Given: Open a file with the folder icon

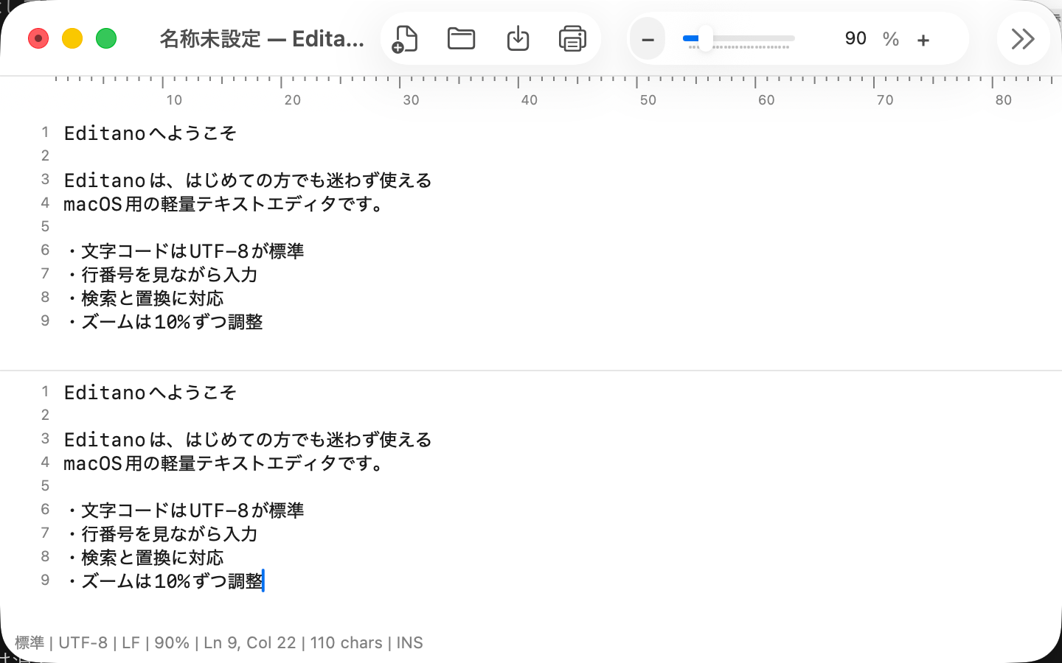Looking at the screenshot, I should coord(461,38).
